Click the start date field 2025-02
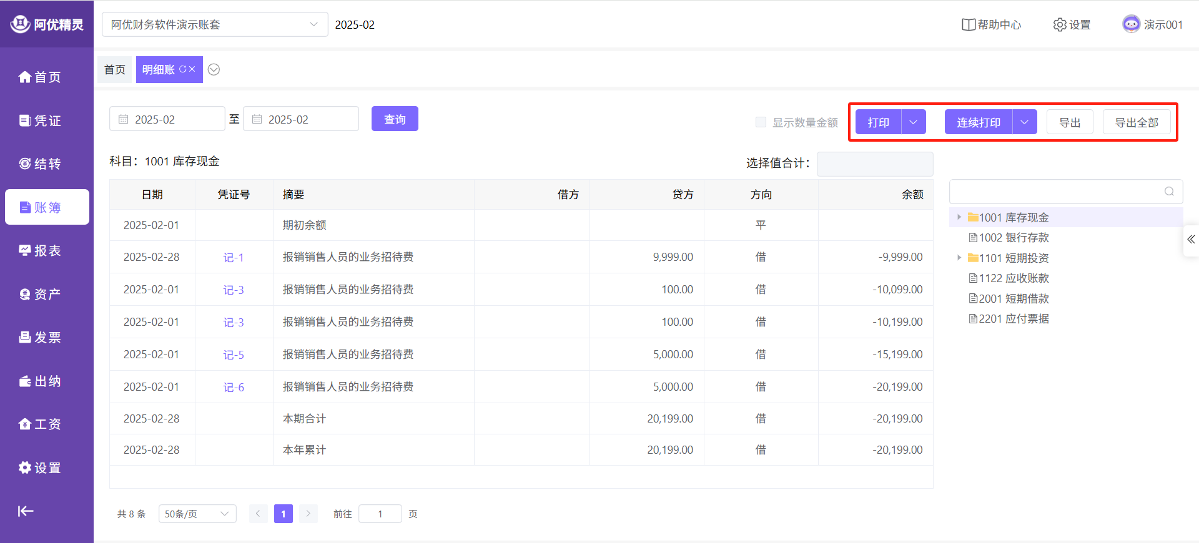Viewport: 1199px width, 543px height. point(167,119)
